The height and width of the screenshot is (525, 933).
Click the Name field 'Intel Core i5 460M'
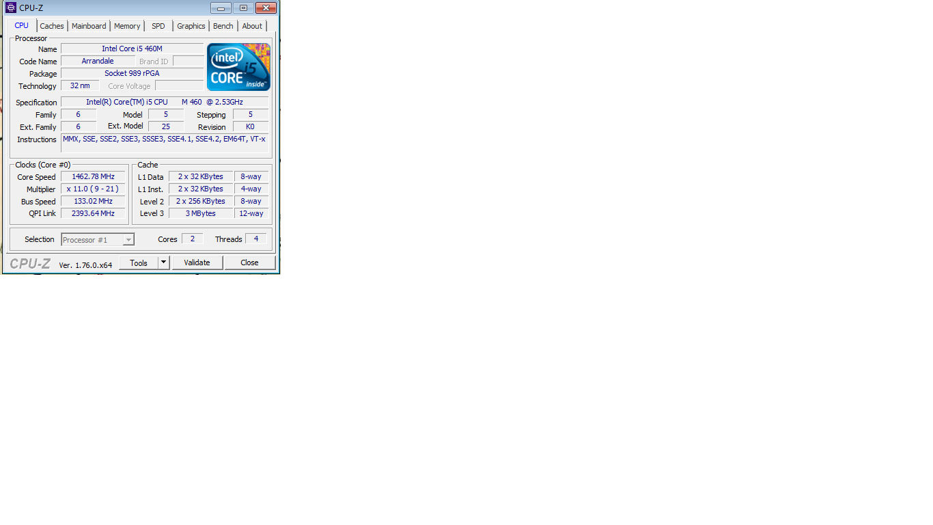[133, 49]
